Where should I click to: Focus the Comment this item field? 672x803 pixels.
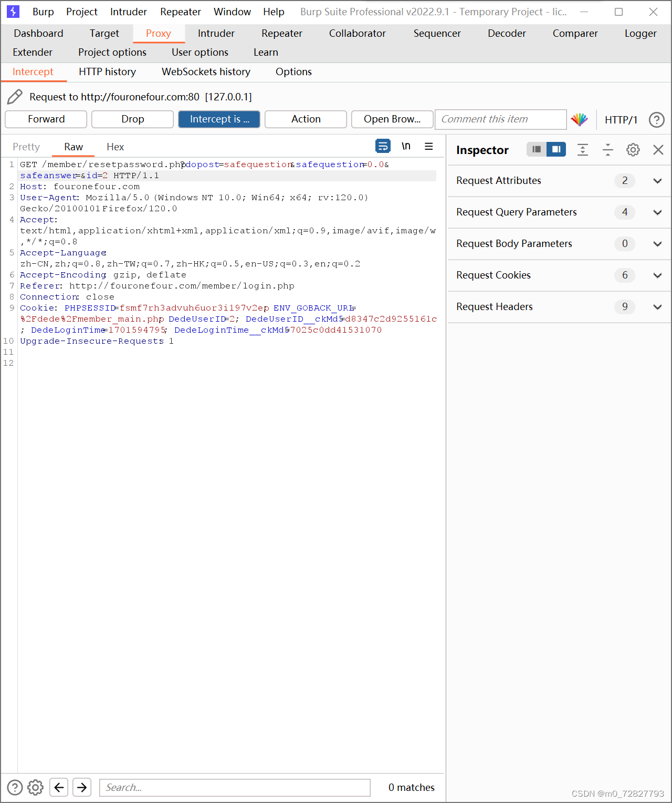coord(501,119)
